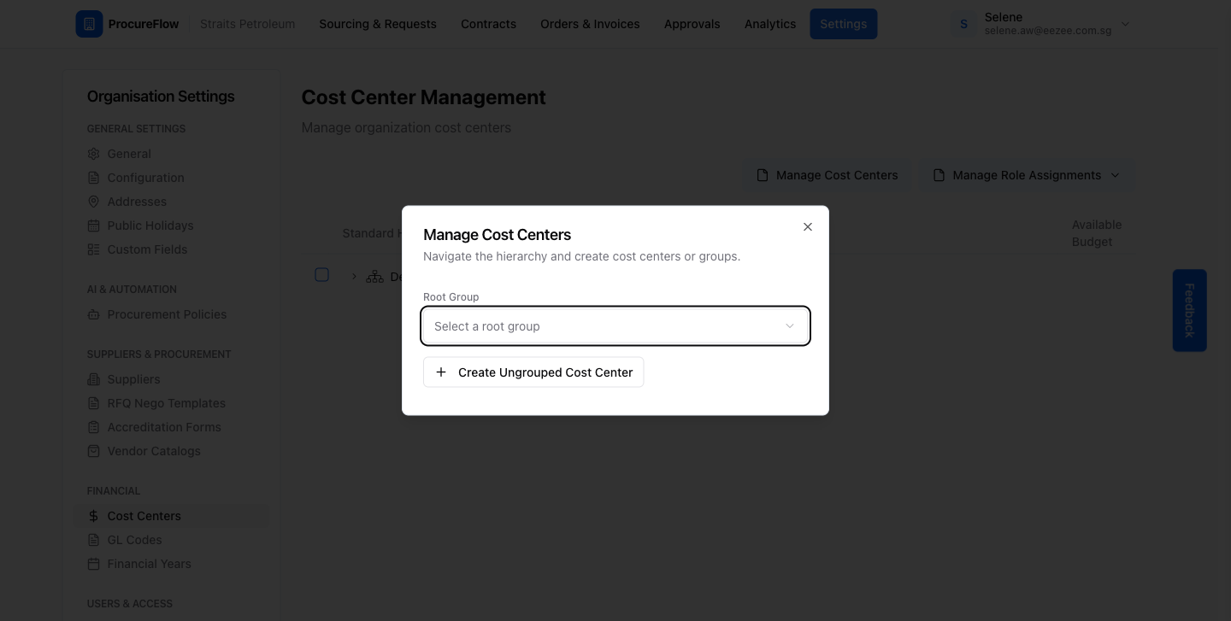Image resolution: width=1231 pixels, height=621 pixels.
Task: Click the GL Codes icon
Action: pyautogui.click(x=94, y=540)
